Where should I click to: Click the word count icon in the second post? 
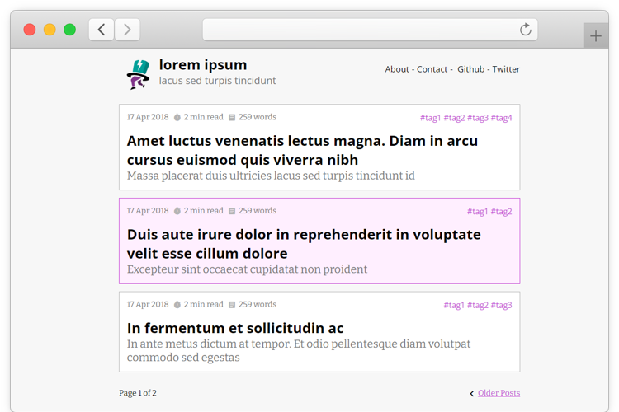click(232, 212)
